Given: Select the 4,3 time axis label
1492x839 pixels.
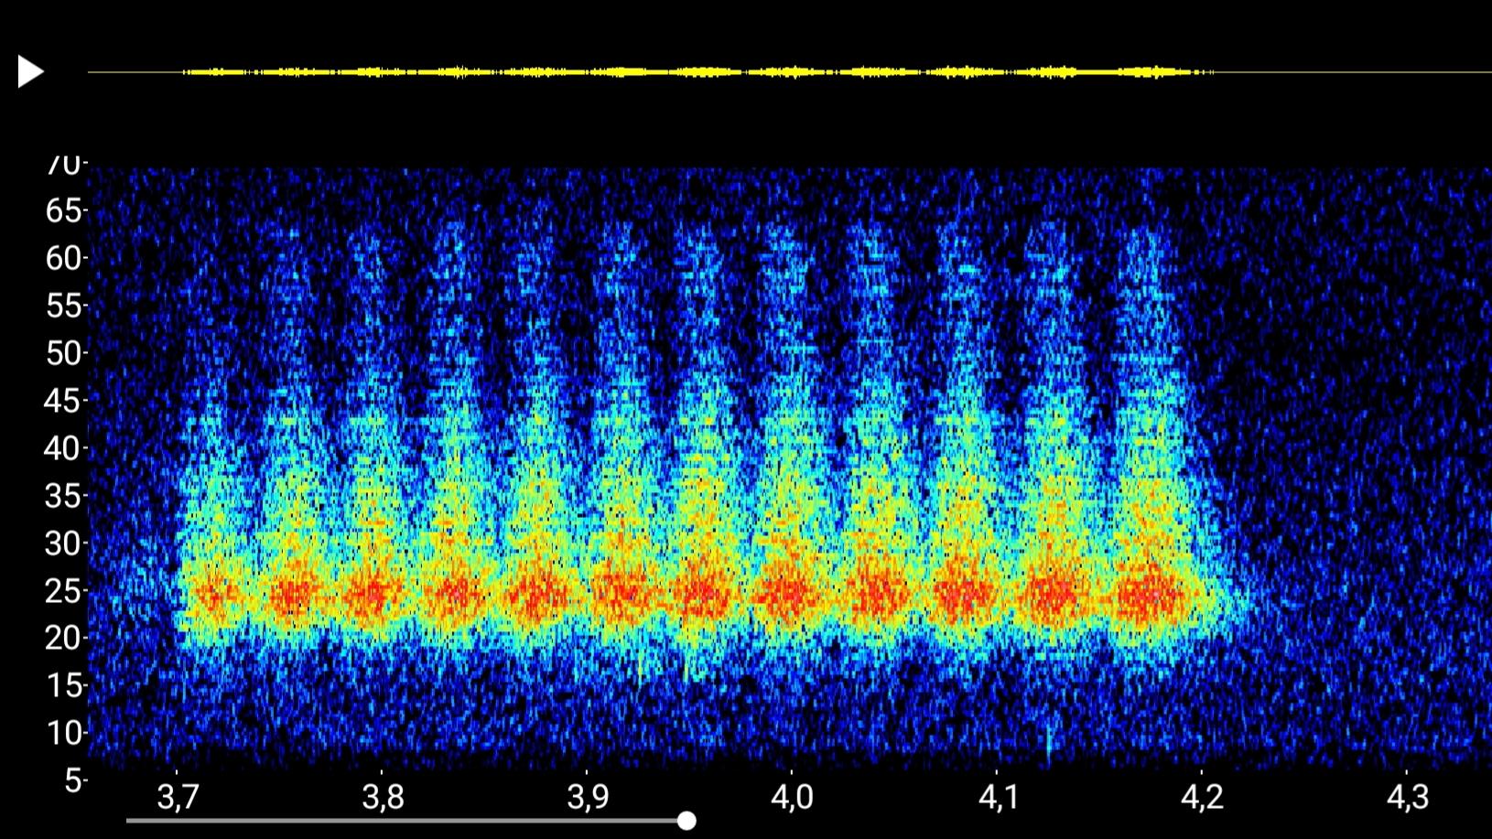Looking at the screenshot, I should (x=1407, y=797).
